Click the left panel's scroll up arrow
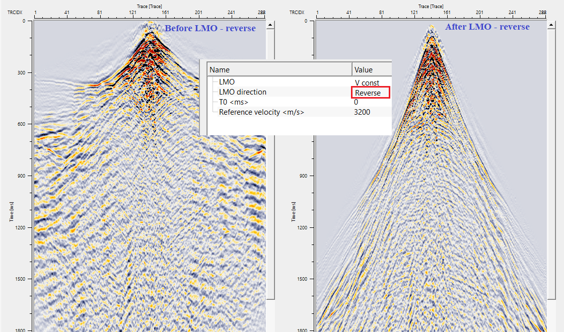Screen dimensions: 564x332 [270, 25]
